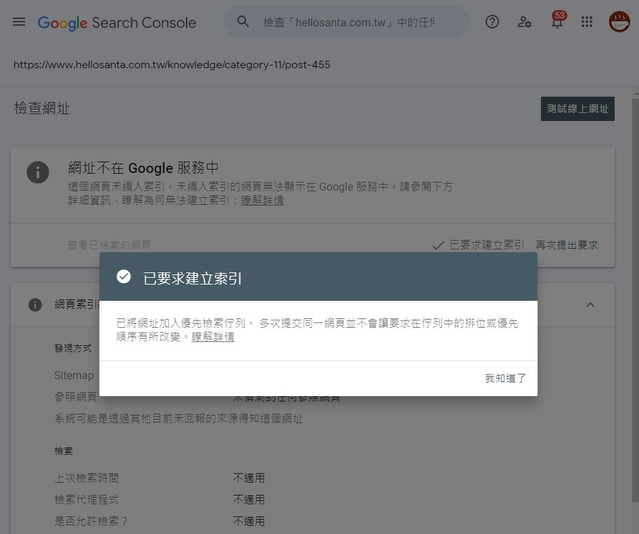Click the 檢索 subheading

pyautogui.click(x=64, y=451)
